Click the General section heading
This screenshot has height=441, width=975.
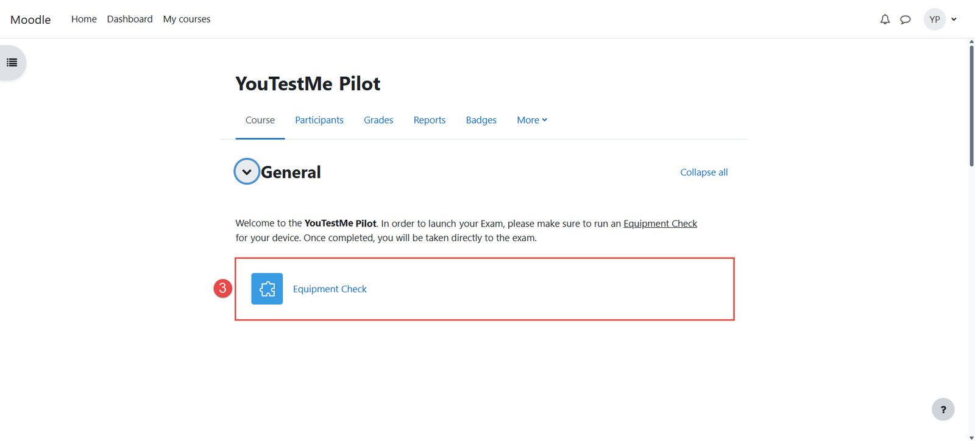[291, 172]
